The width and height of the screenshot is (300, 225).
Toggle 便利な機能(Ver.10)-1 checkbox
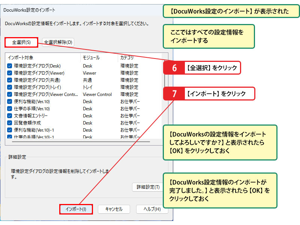(x=10, y=130)
